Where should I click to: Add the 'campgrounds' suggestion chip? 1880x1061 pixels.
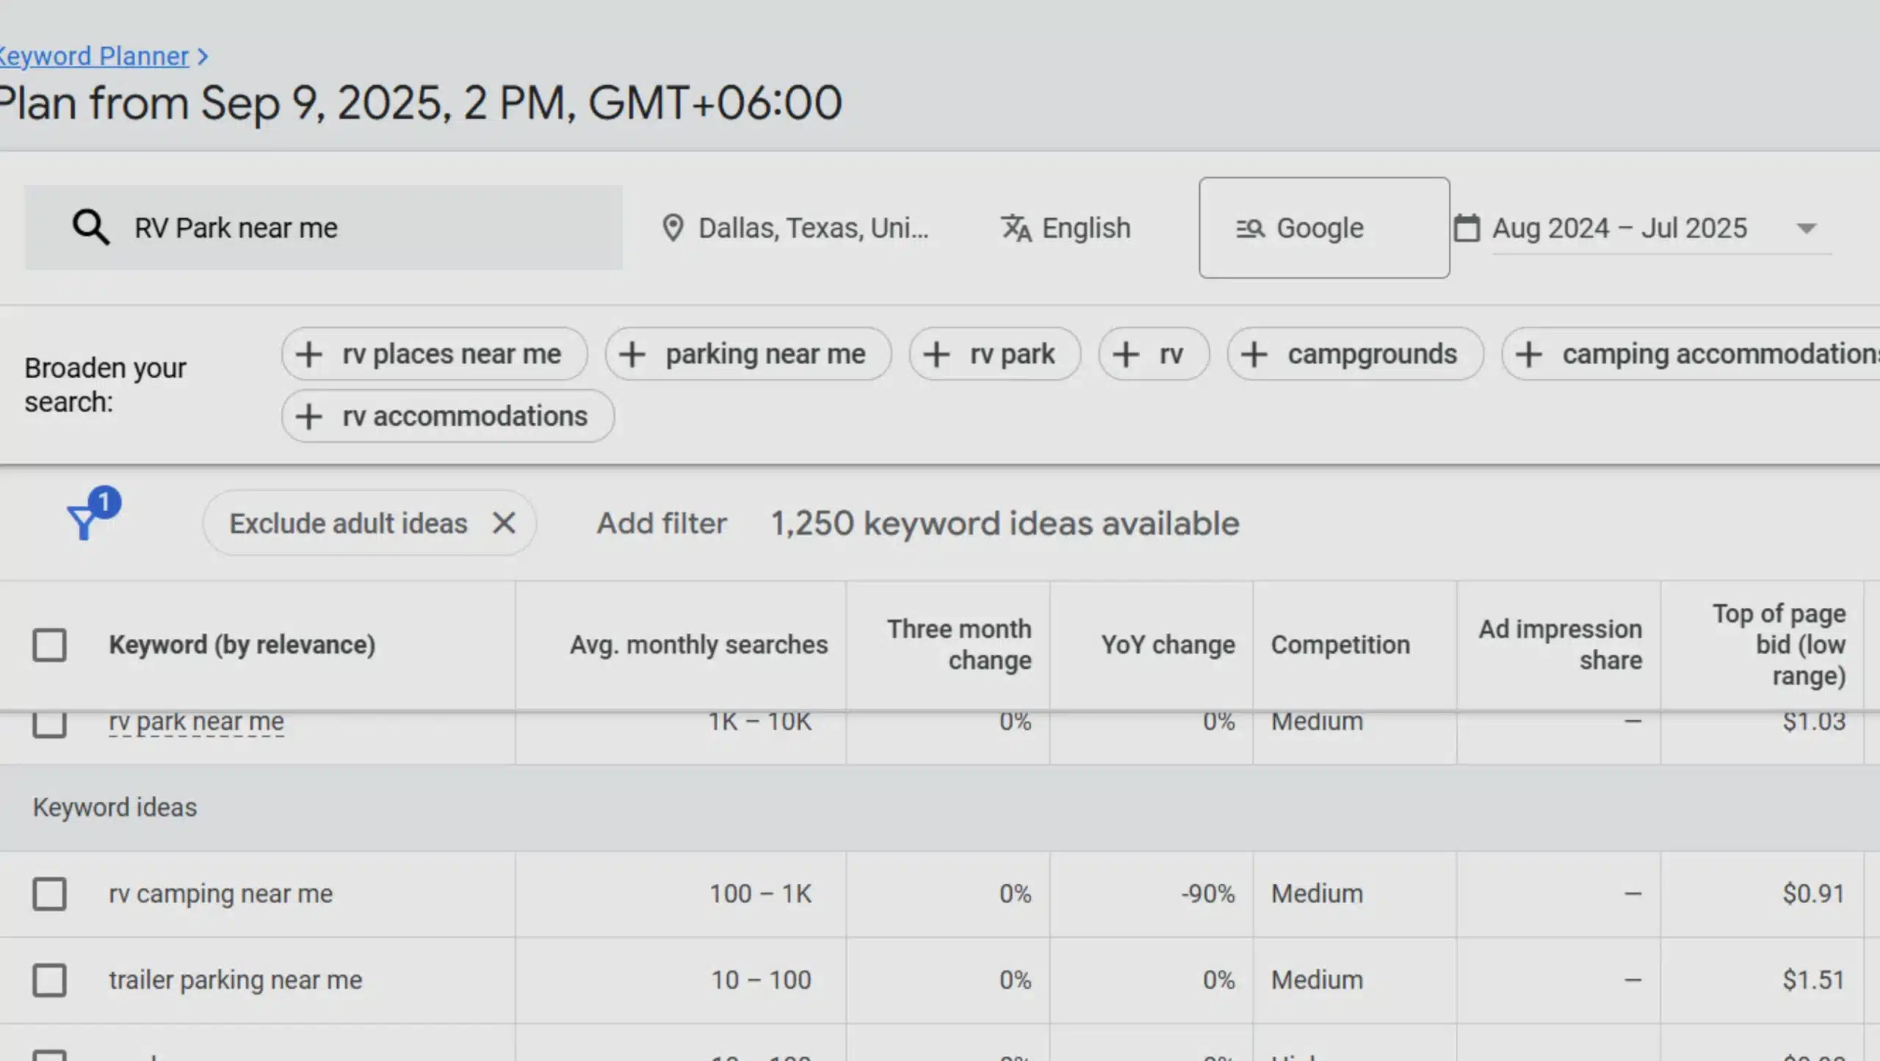(1355, 353)
